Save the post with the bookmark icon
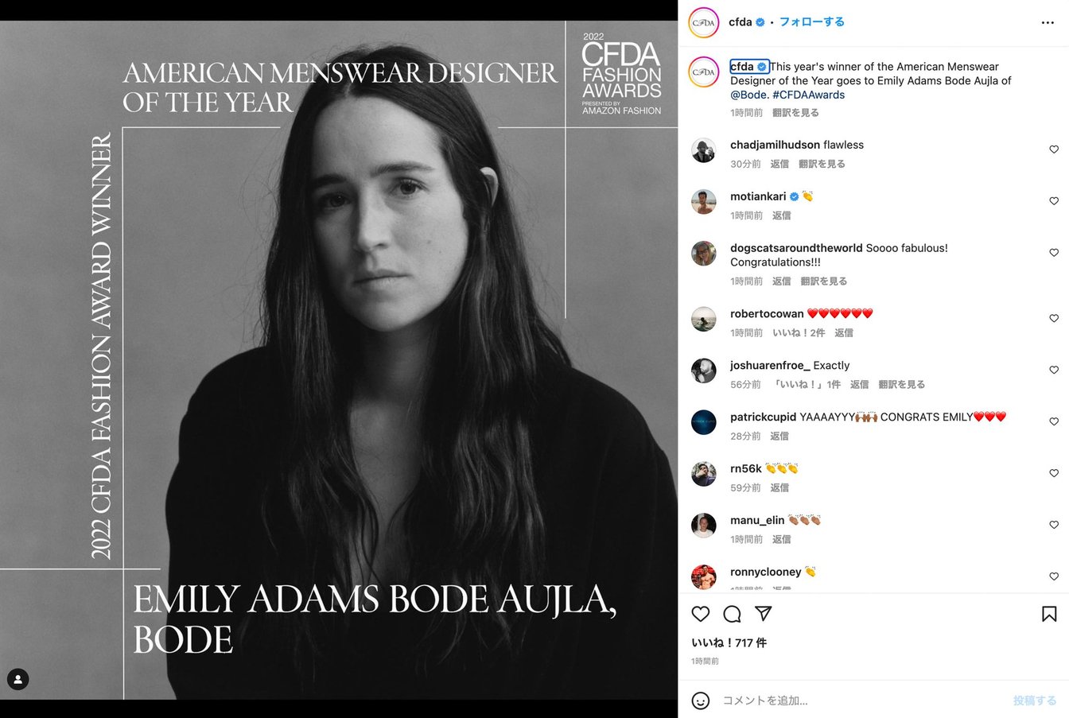1069x718 pixels. 1049,614
